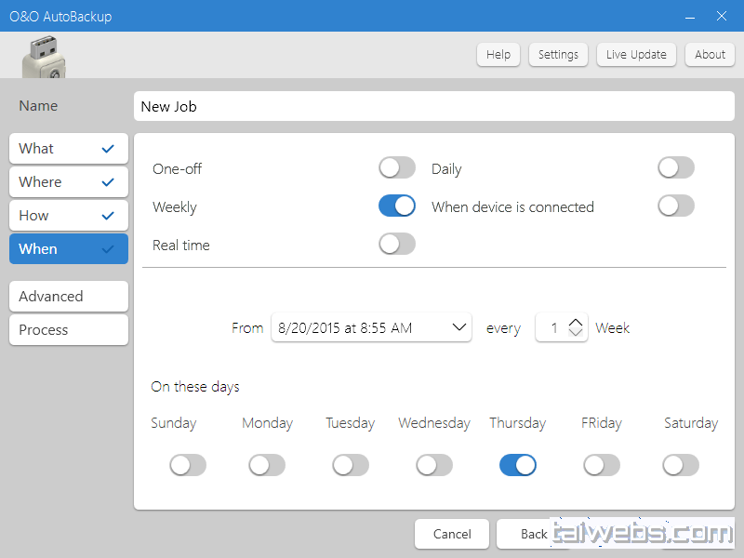
Task: Turn on the Daily backup toggle
Action: pyautogui.click(x=675, y=168)
